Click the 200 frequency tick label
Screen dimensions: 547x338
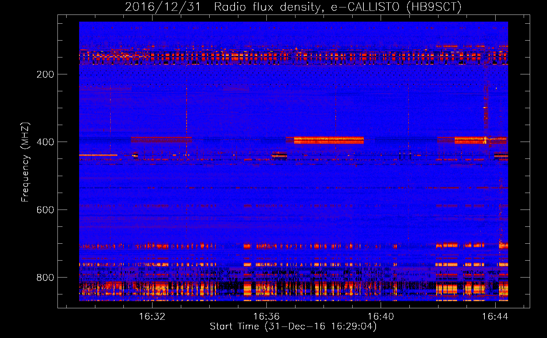(45, 74)
